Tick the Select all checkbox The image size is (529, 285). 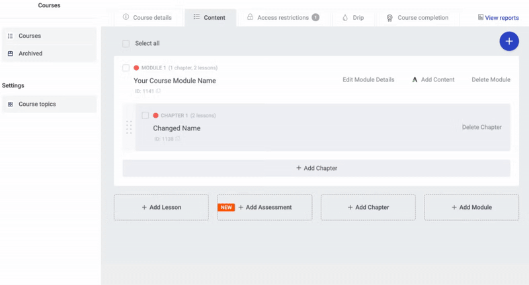tap(126, 44)
